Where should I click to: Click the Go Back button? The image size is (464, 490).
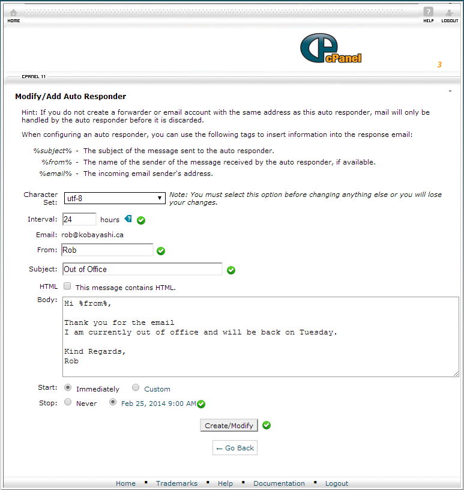pos(235,448)
